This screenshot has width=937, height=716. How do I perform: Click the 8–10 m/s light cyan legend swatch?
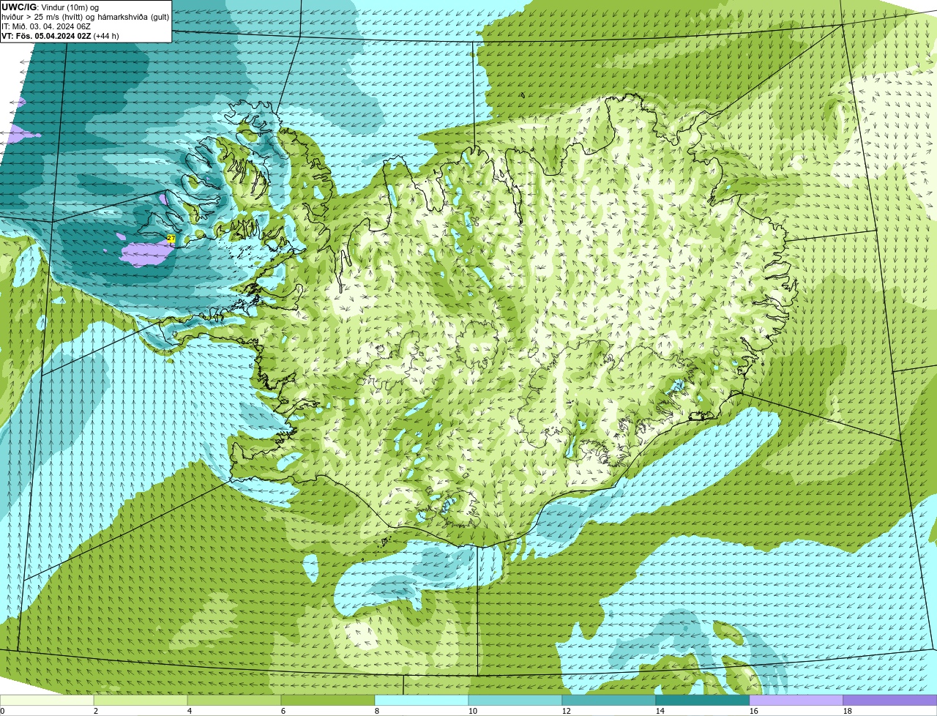(x=422, y=700)
